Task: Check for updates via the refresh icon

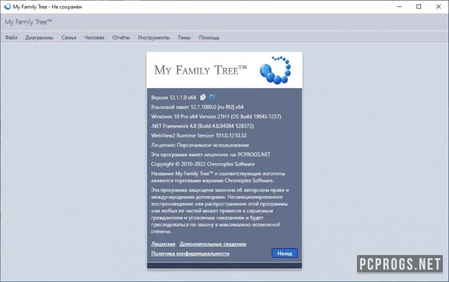Action: point(212,97)
